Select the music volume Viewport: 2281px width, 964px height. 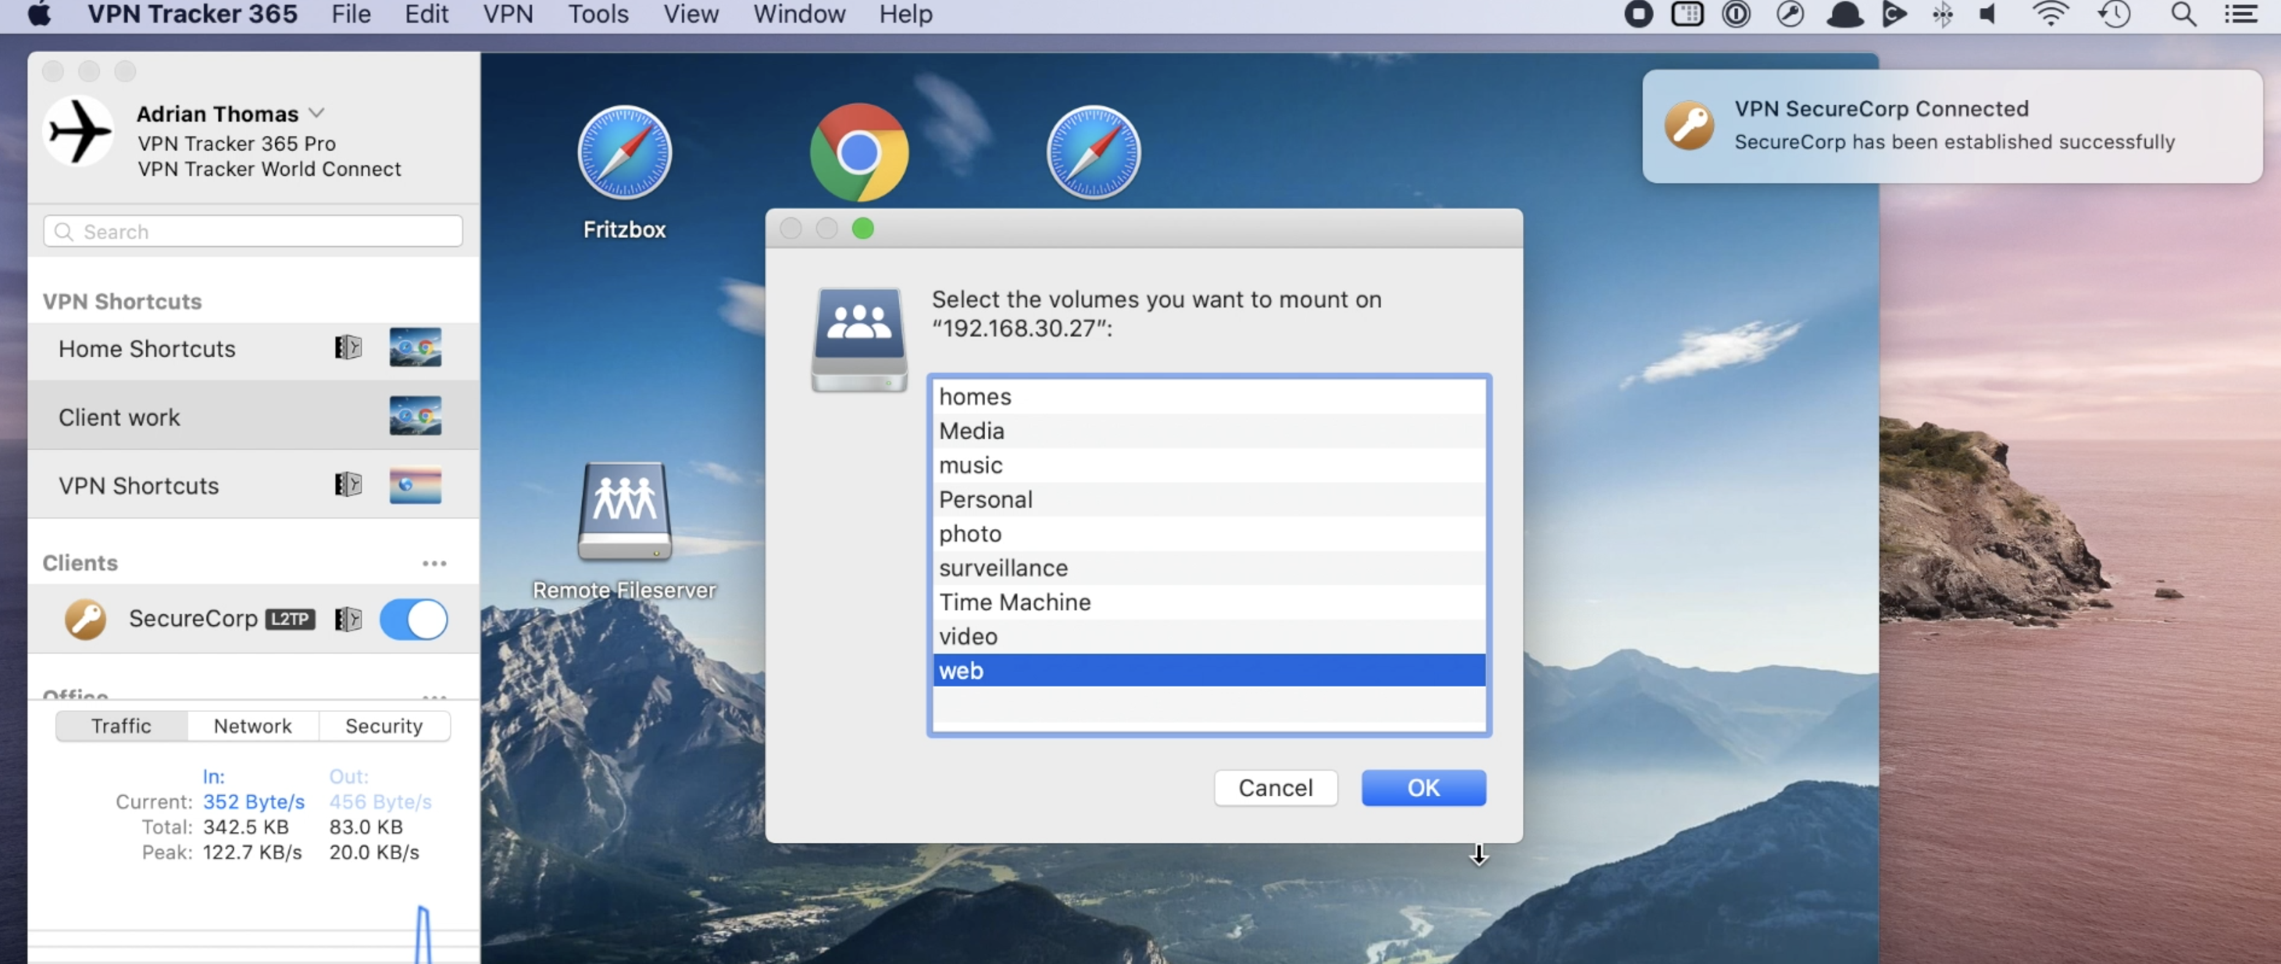[x=1208, y=465]
